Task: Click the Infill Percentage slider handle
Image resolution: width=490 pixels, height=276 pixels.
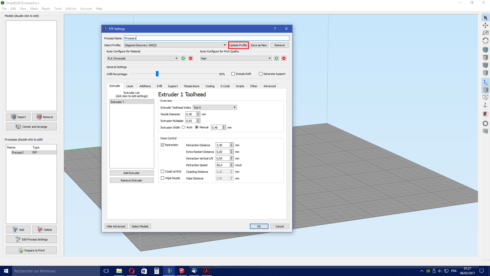Action: pyautogui.click(x=157, y=74)
